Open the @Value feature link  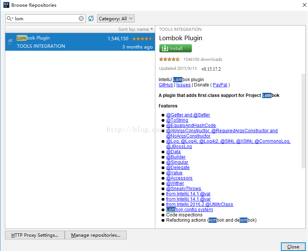point(174,173)
